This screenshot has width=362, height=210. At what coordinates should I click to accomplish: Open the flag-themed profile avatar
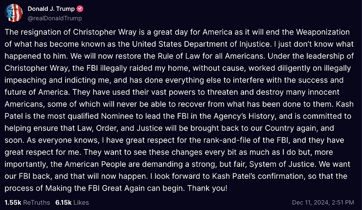tap(13, 13)
